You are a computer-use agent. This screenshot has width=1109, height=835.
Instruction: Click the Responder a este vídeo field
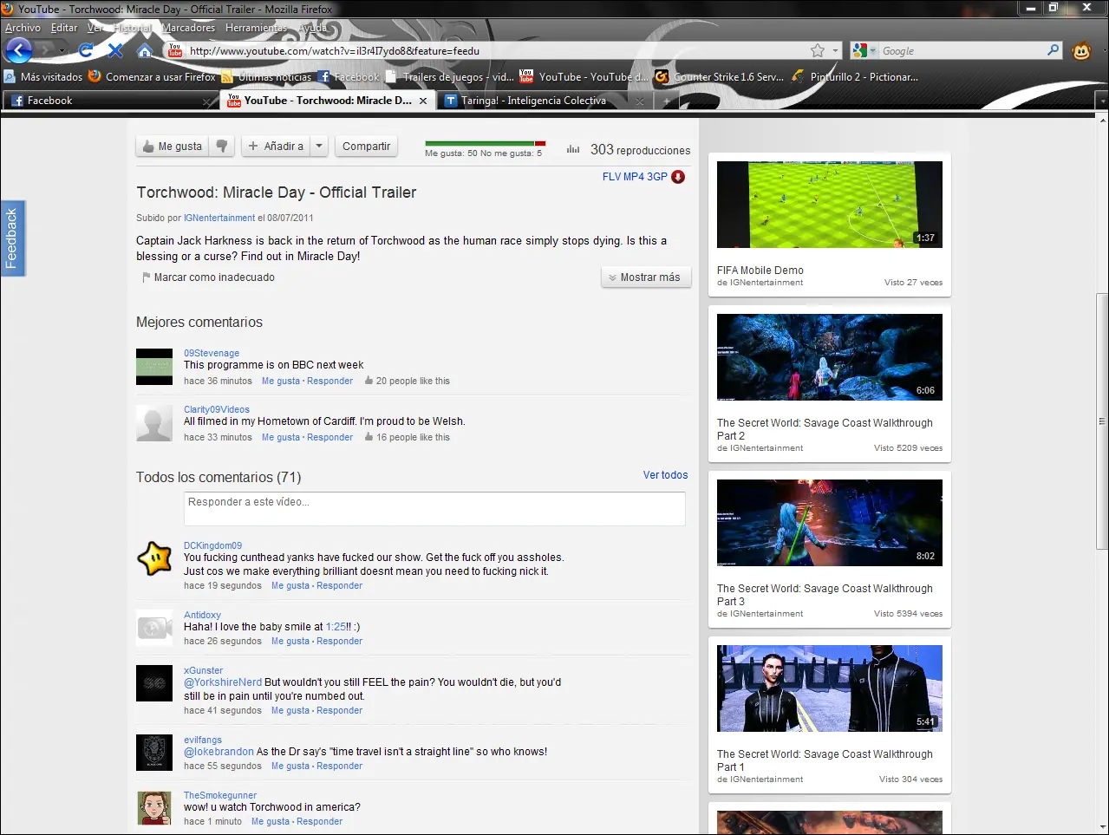(434, 509)
